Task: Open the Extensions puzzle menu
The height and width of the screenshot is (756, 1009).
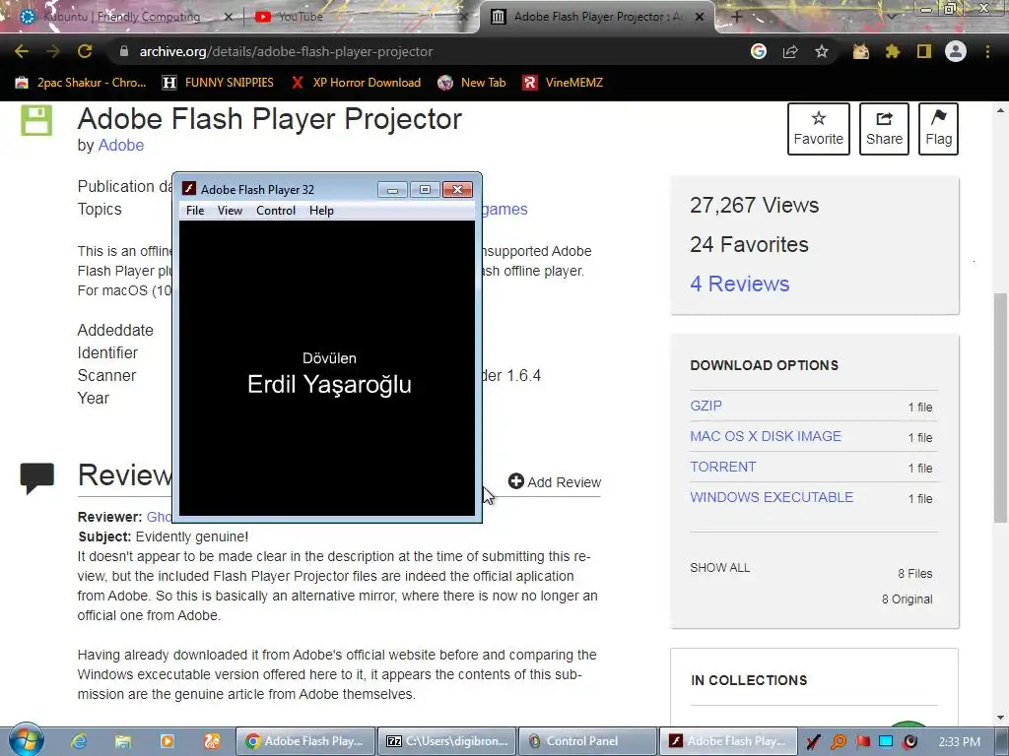Action: pyautogui.click(x=893, y=51)
